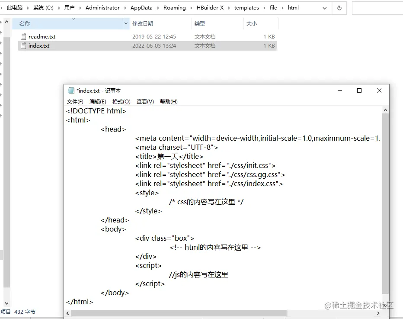Go to 用户 in the address path
The width and height of the screenshot is (403, 319).
coord(69,8)
